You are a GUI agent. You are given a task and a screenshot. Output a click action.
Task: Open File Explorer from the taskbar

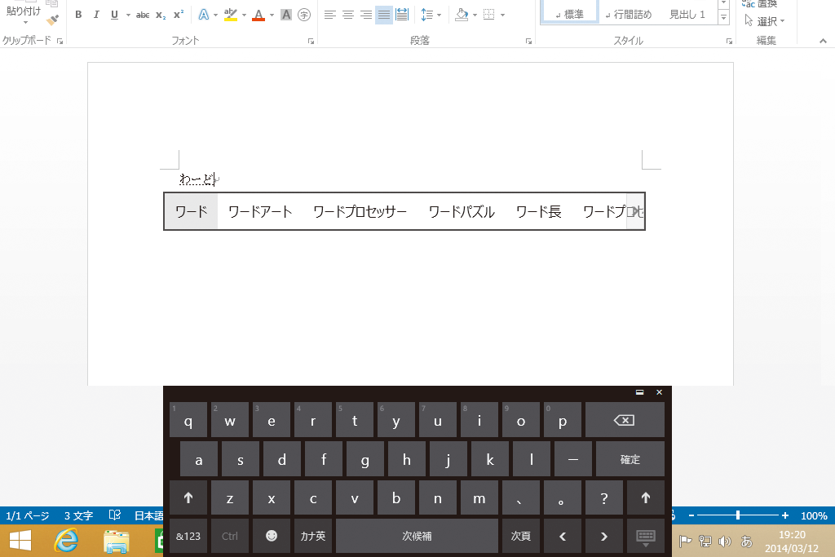tap(116, 542)
